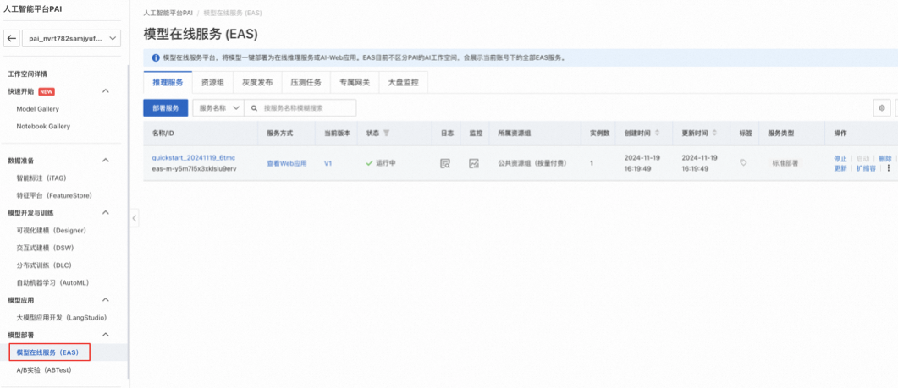This screenshot has height=388, width=898.
Task: Click the back arrow beside workspace selector
Action: [12, 38]
